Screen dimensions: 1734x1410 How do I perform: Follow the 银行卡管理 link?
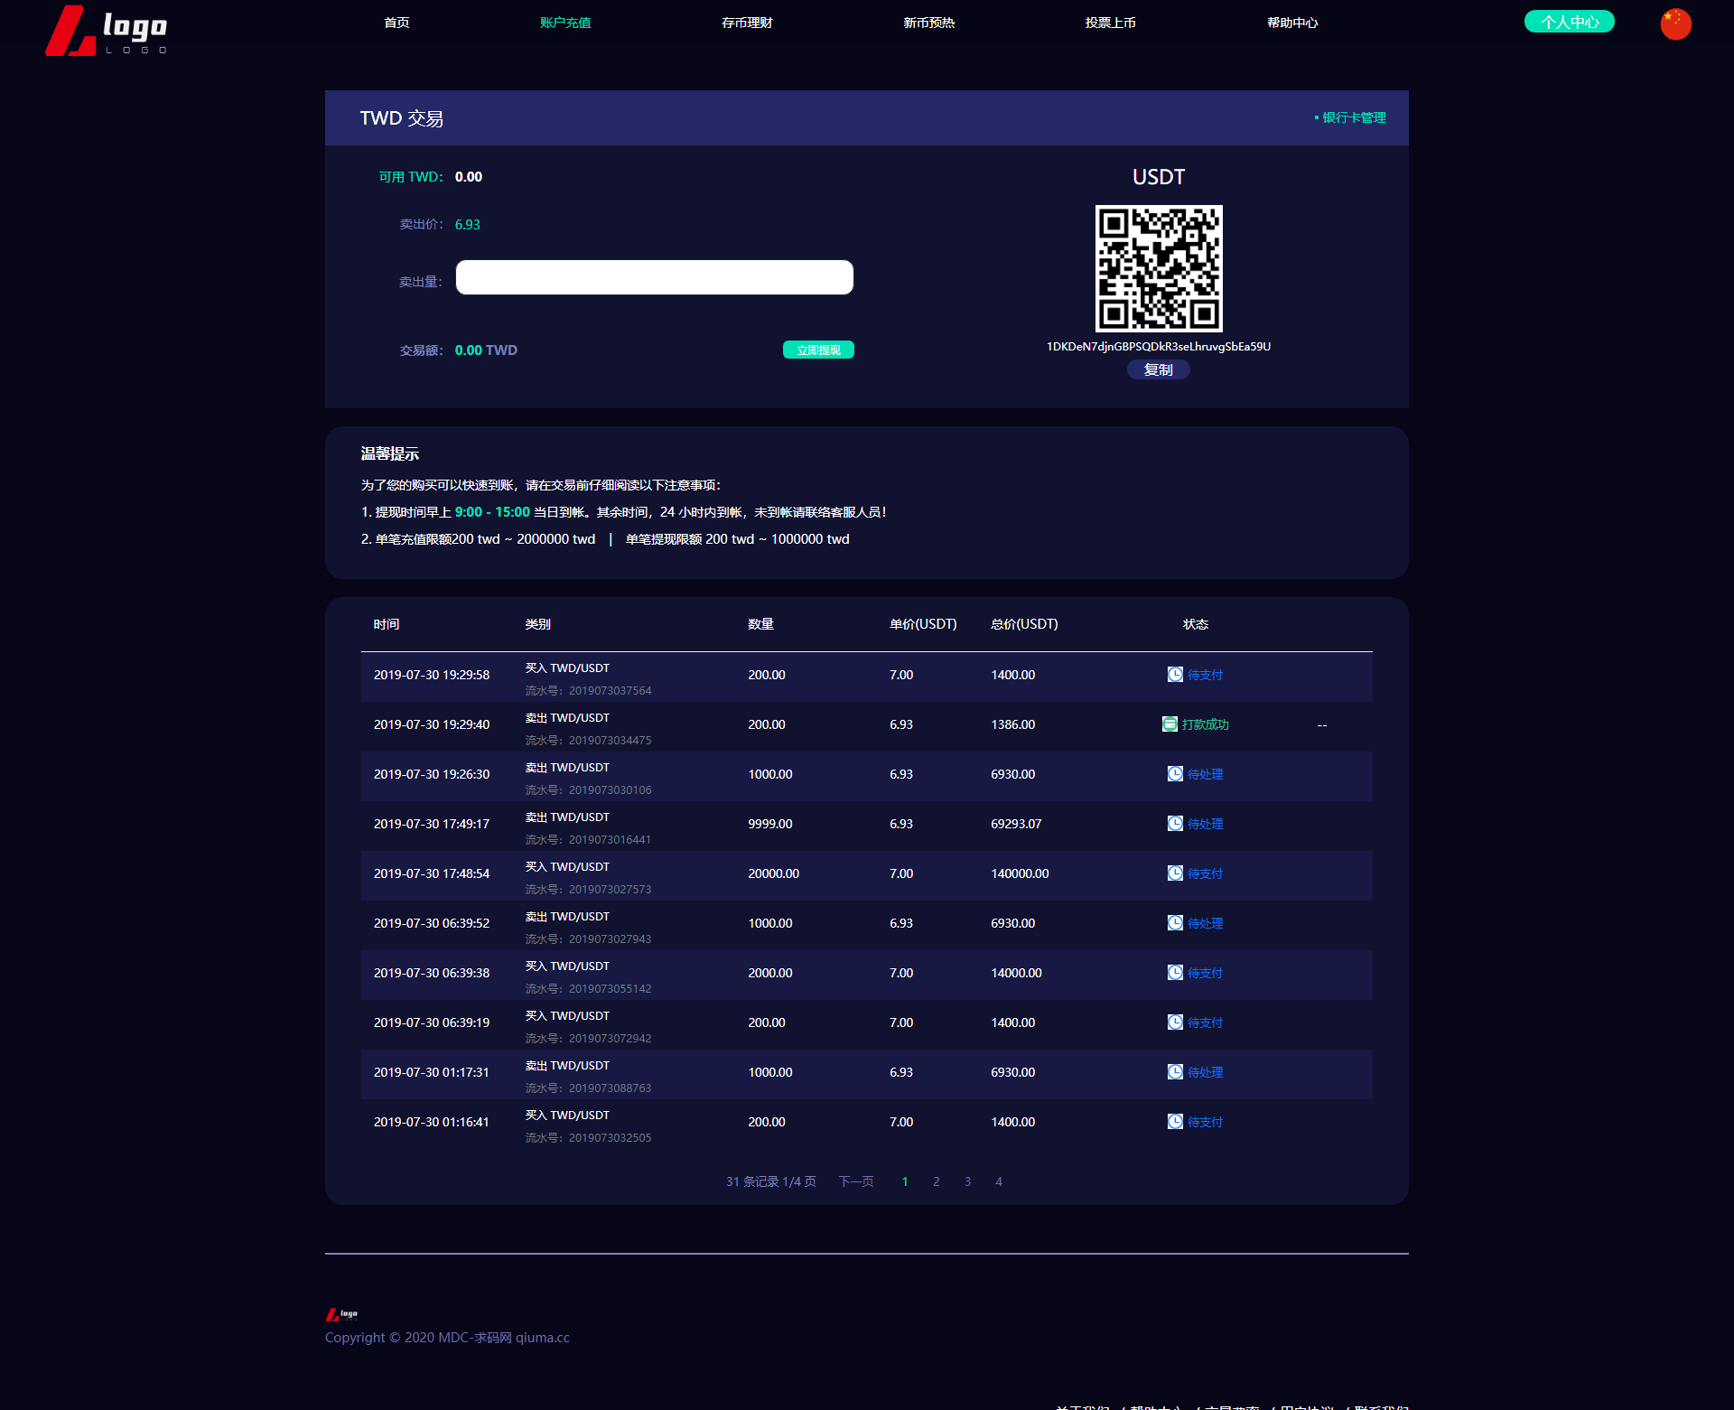tap(1353, 117)
